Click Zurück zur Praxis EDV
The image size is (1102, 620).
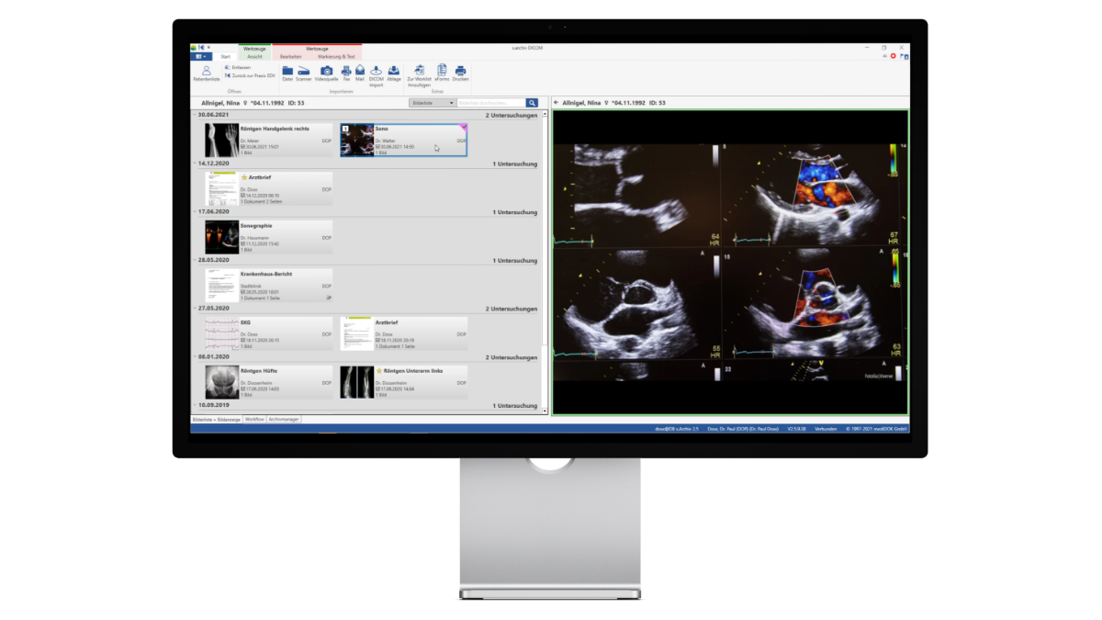pyautogui.click(x=250, y=75)
